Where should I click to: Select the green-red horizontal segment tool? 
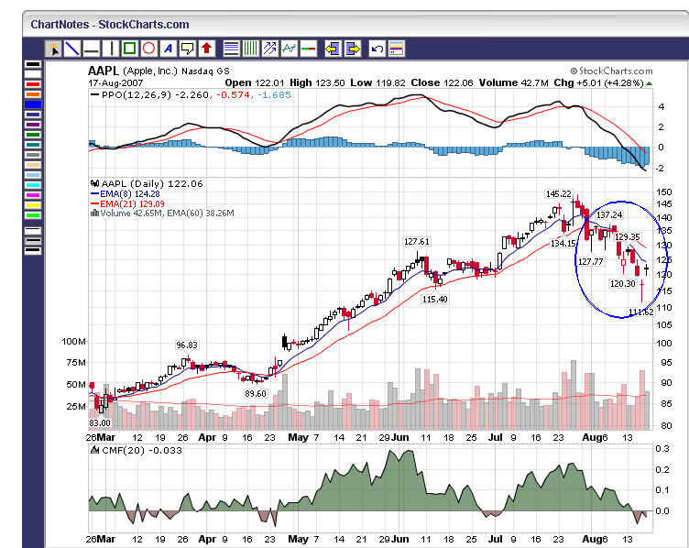coord(309,49)
